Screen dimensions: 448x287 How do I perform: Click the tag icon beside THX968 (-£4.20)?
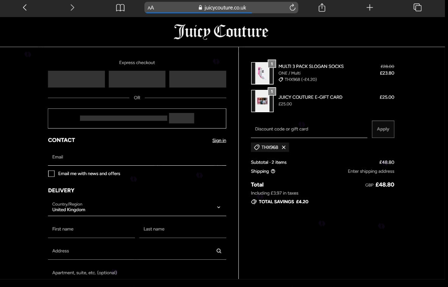click(x=281, y=80)
